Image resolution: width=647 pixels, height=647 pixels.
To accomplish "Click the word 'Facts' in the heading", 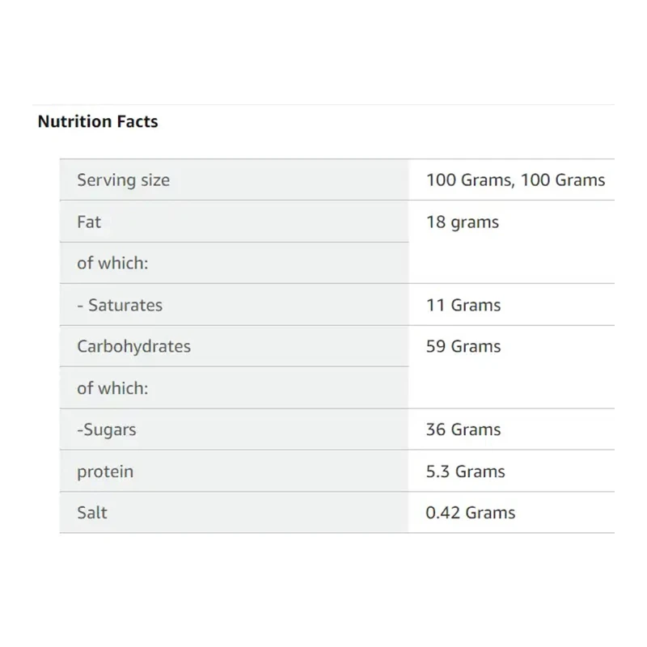I will click(137, 122).
